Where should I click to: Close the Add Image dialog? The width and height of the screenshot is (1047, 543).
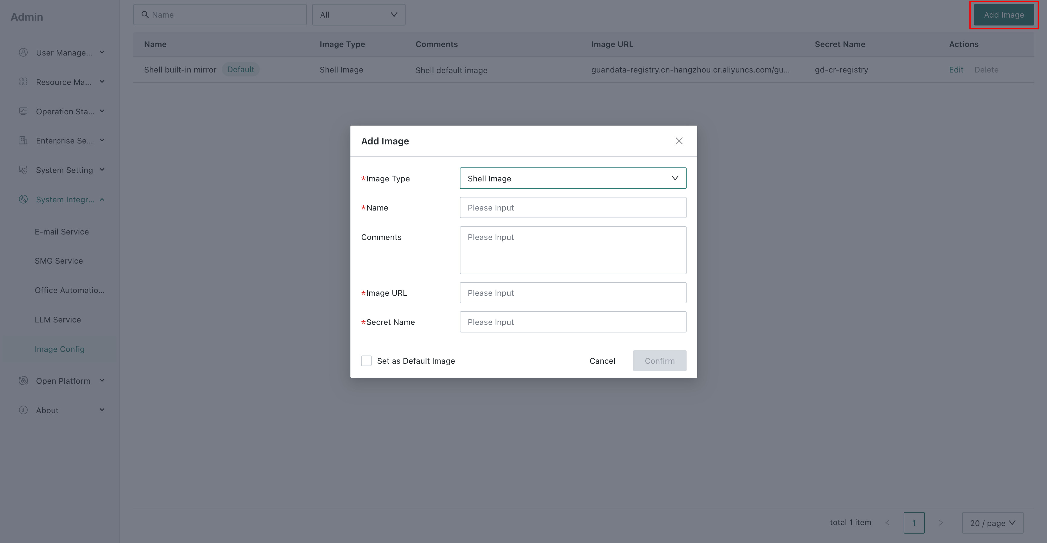[x=679, y=141]
